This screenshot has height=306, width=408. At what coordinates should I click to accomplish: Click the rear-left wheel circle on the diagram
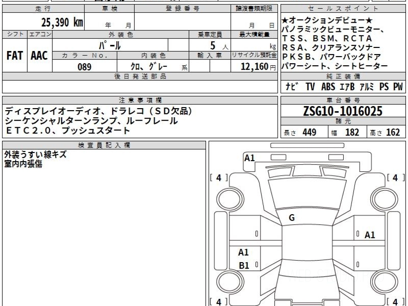pyautogui.click(x=227, y=282)
